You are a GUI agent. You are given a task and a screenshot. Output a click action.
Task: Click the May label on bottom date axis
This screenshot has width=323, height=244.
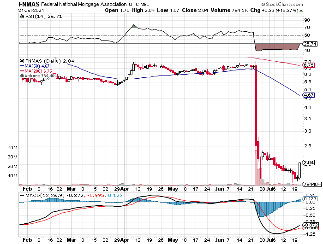173,240
